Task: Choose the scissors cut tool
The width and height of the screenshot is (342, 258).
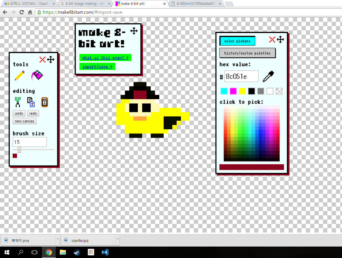Action: click(18, 102)
